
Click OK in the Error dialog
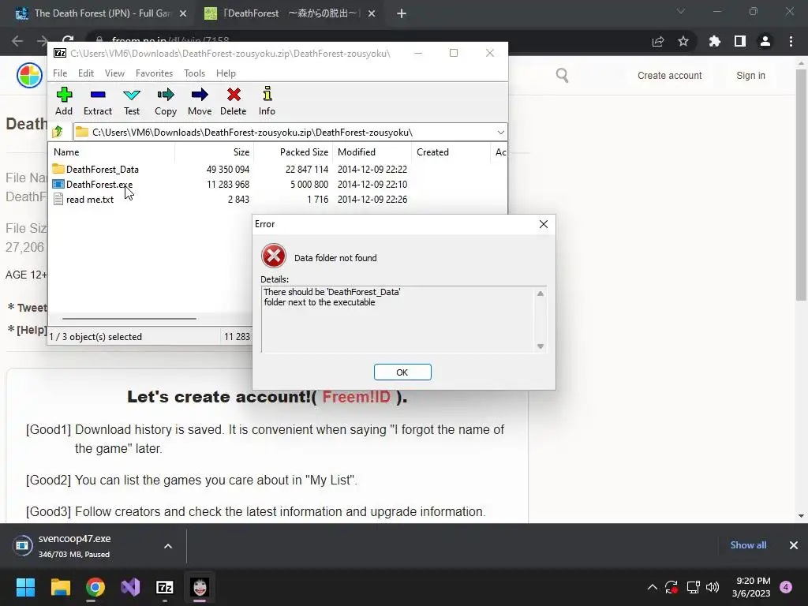(402, 372)
